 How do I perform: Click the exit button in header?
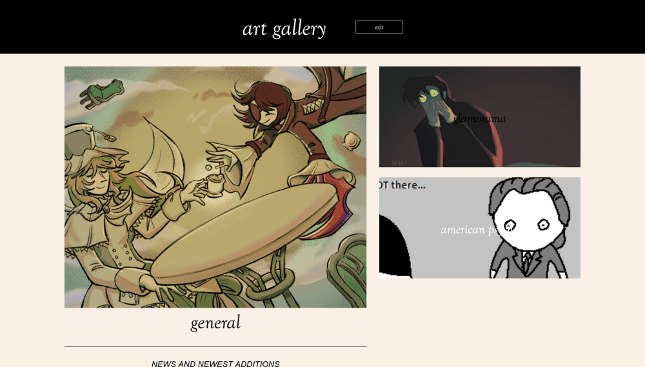(379, 27)
